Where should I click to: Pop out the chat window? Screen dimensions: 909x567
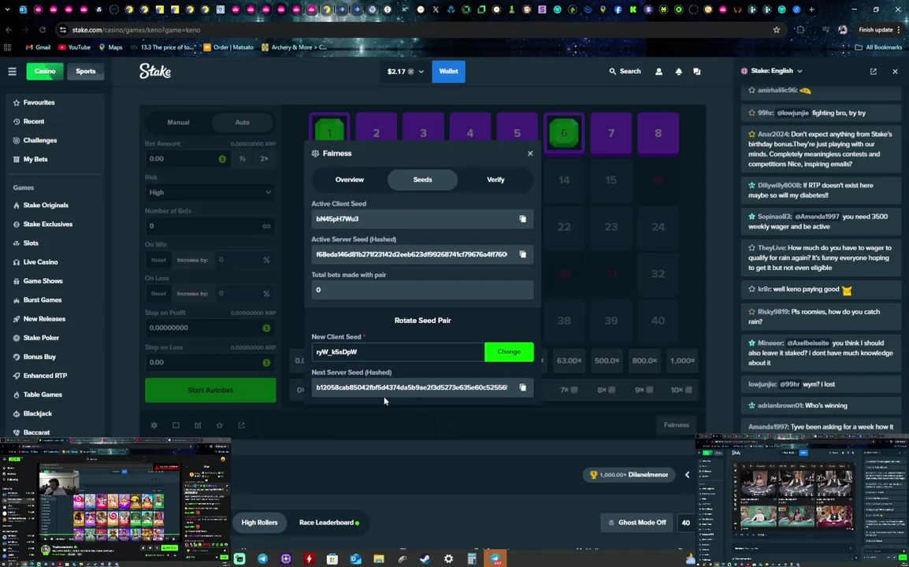873,72
